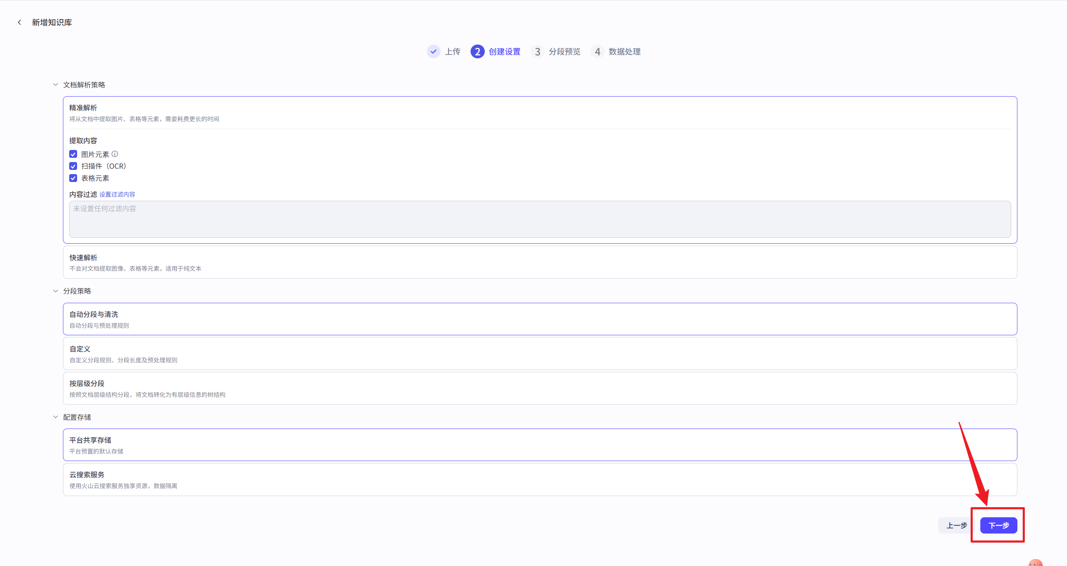The height and width of the screenshot is (566, 1067).
Task: Uncheck the 图片元素 checkbox
Action: [73, 154]
